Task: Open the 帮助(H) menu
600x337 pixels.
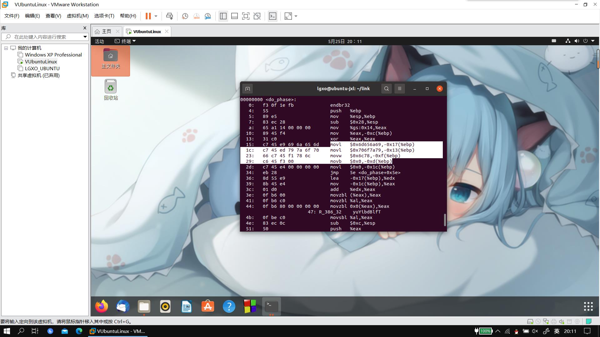Action: 128,16
